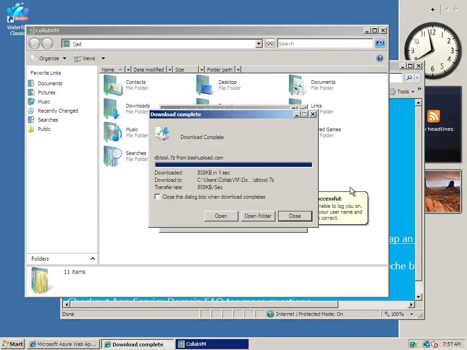The image size is (467, 350).
Task: Open the Documents folder icon in file list
Action: point(297,85)
